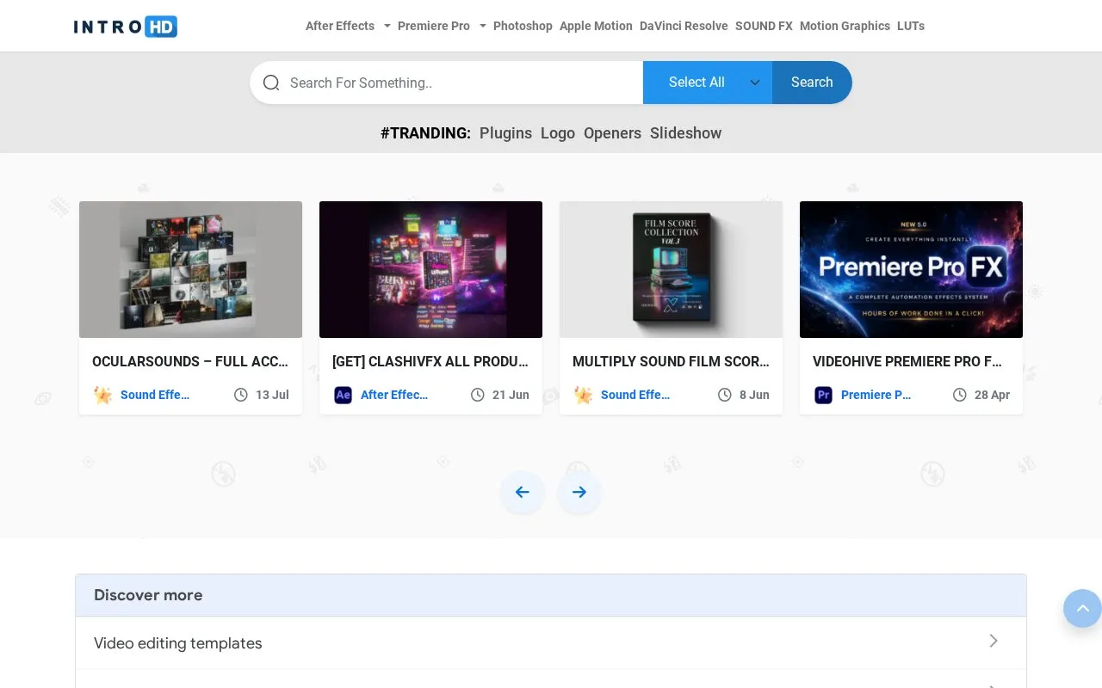Open the After Effects nav item
1102x688 pixels.
pyautogui.click(x=340, y=26)
